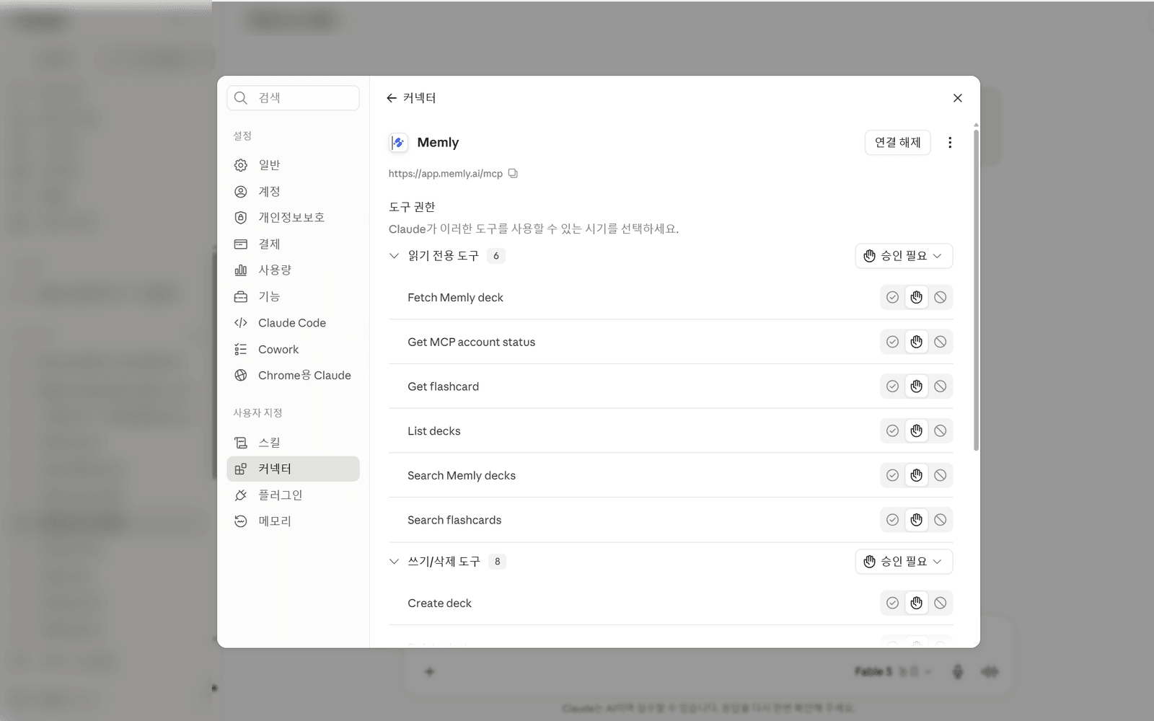1154x721 pixels.
Task: Click the Search flashcards label
Action: click(x=454, y=520)
